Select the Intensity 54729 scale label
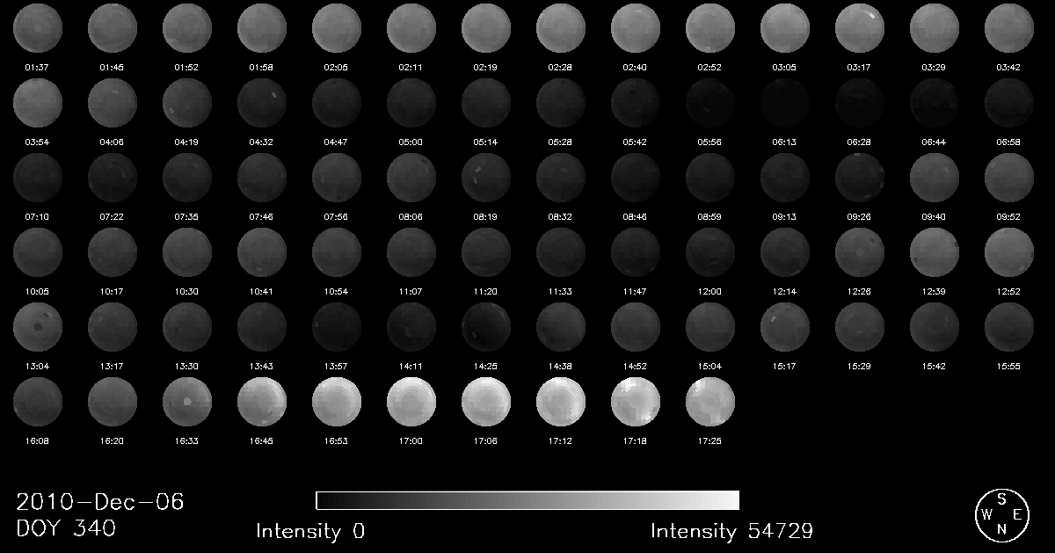This screenshot has width=1055, height=553. click(x=731, y=531)
